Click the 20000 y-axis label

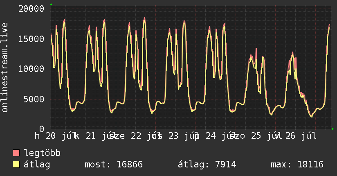31,9
